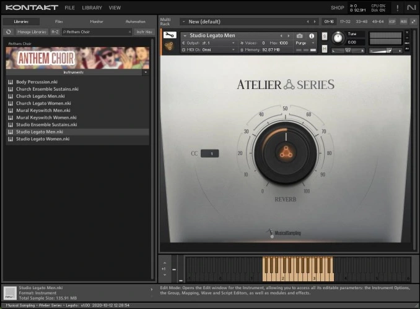The height and width of the screenshot is (309, 420).
Task: Click the NI logo icon
Action: pos(411,7)
